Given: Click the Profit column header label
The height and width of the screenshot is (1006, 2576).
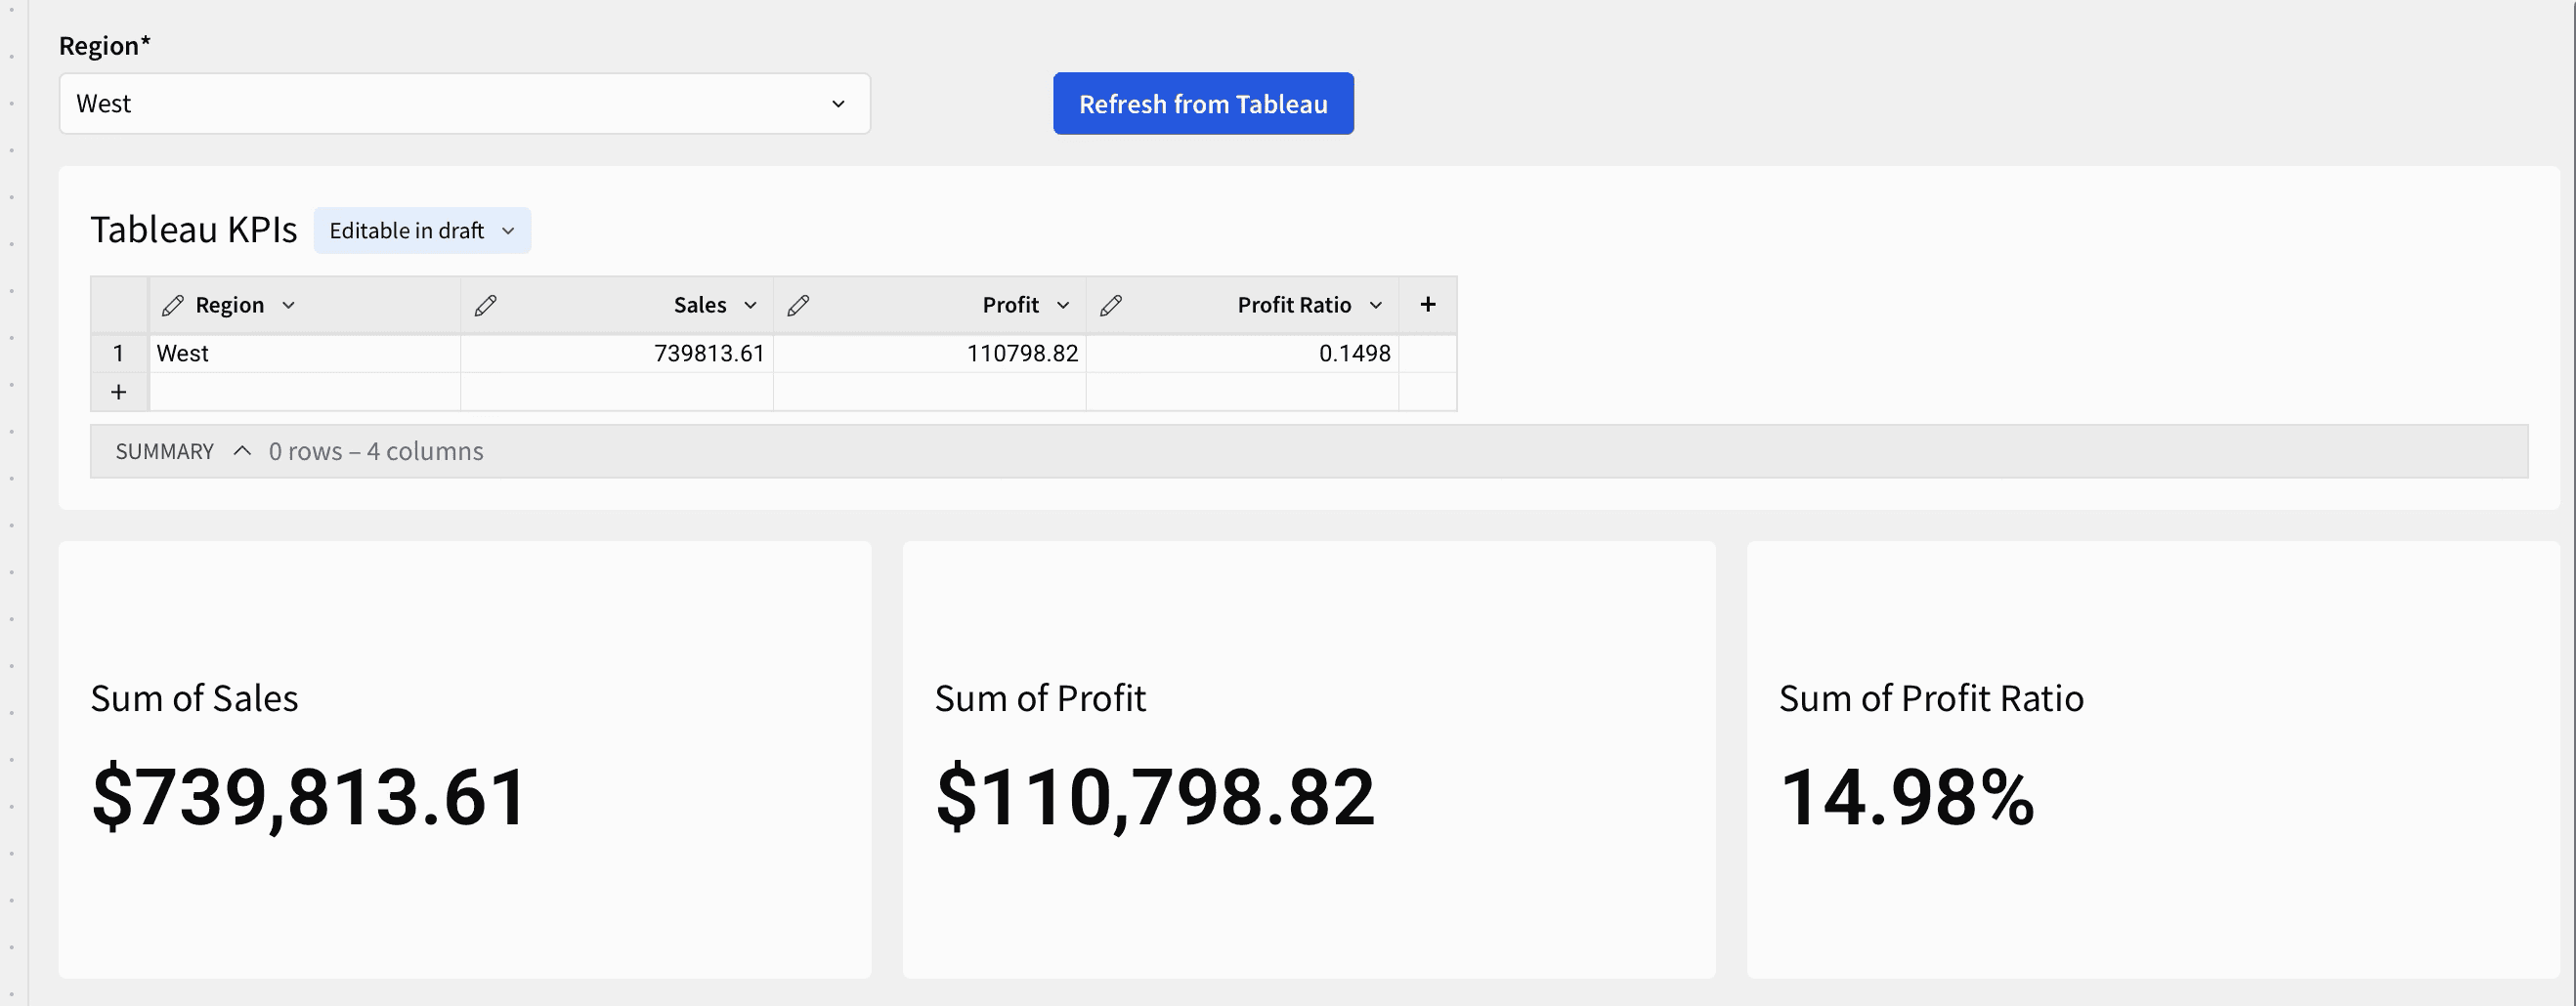Looking at the screenshot, I should [1011, 306].
